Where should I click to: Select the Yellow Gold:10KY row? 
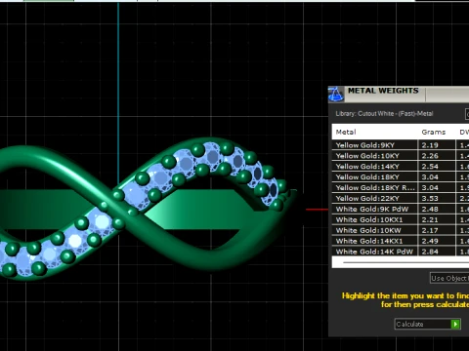pos(401,156)
